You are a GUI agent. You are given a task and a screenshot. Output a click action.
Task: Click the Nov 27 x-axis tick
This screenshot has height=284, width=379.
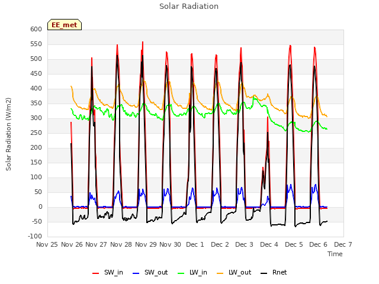[96, 244]
